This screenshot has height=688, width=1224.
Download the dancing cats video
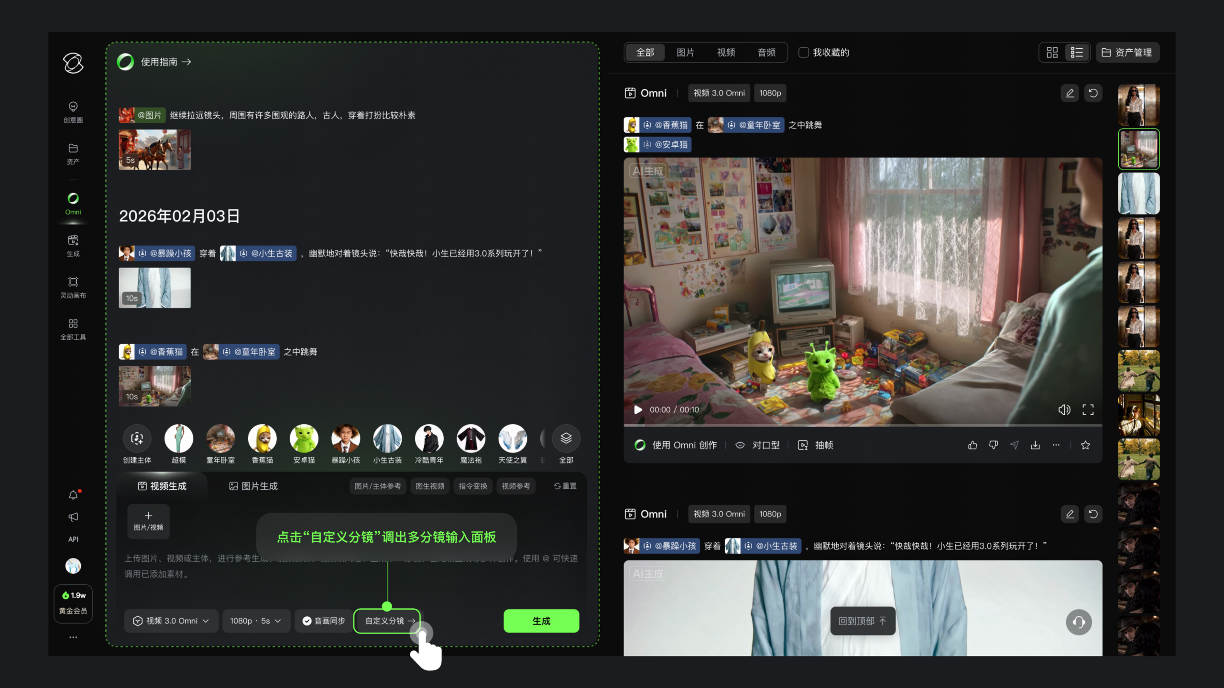point(1035,445)
